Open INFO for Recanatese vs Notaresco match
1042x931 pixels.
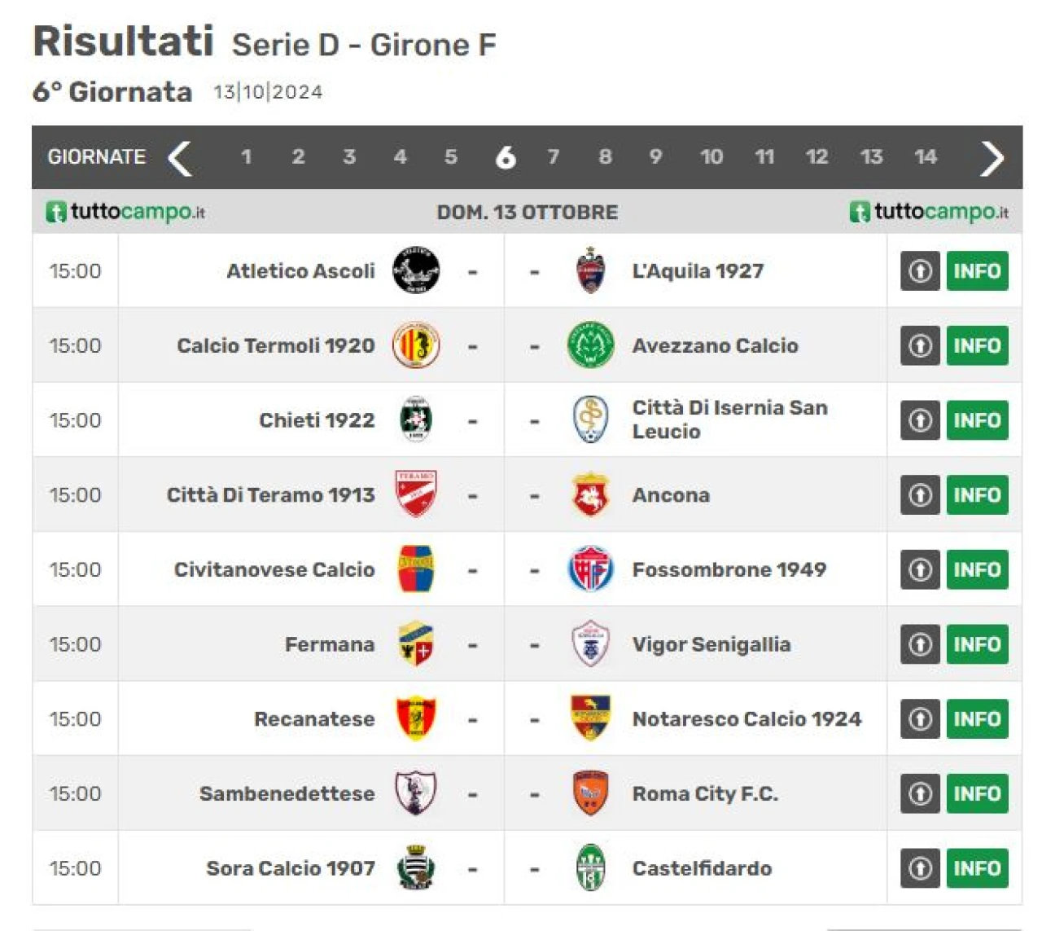(977, 719)
